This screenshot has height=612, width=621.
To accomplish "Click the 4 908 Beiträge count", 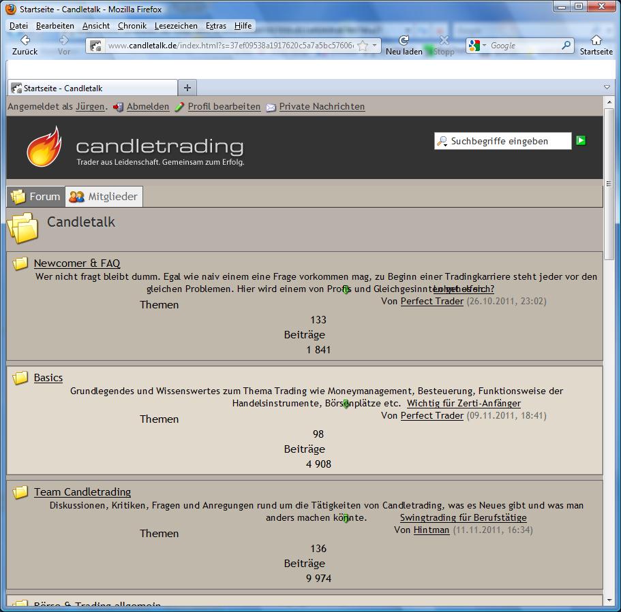I will tap(318, 464).
